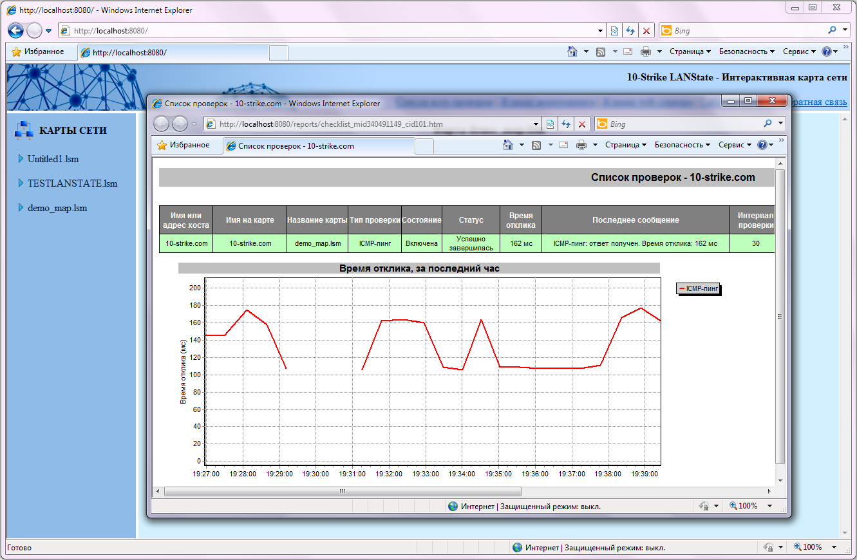Viewport: 857px width, 560px height.
Task: Open zoom level dropdown in popup status bar
Action: point(769,507)
